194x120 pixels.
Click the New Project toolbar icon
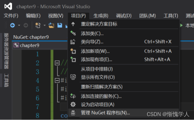tap(38, 25)
